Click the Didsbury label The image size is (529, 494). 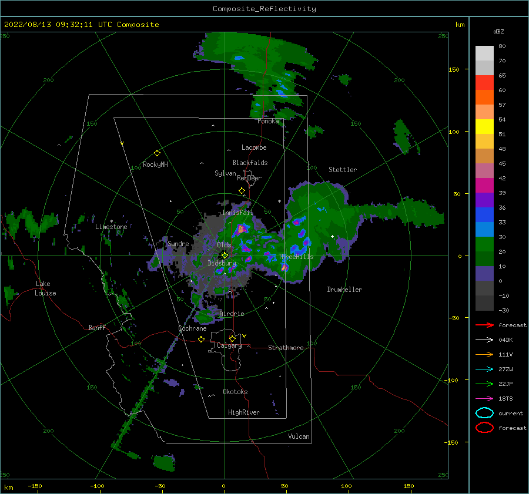click(222, 263)
